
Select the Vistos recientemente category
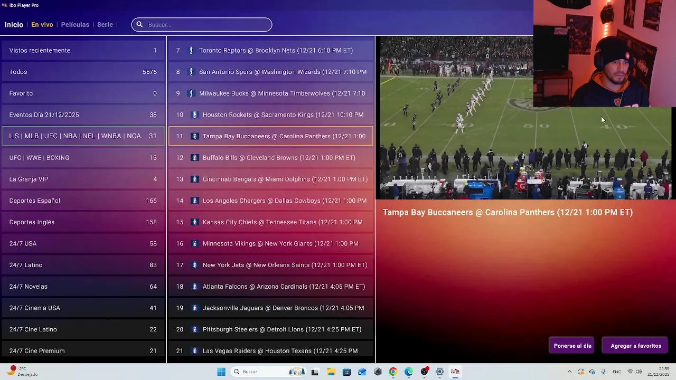point(83,51)
